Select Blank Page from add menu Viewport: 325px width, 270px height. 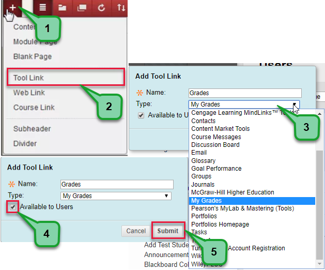pos(33,56)
